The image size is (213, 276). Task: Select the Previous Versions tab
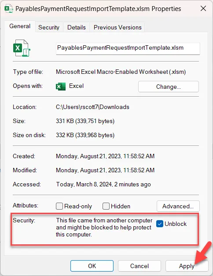(118, 27)
